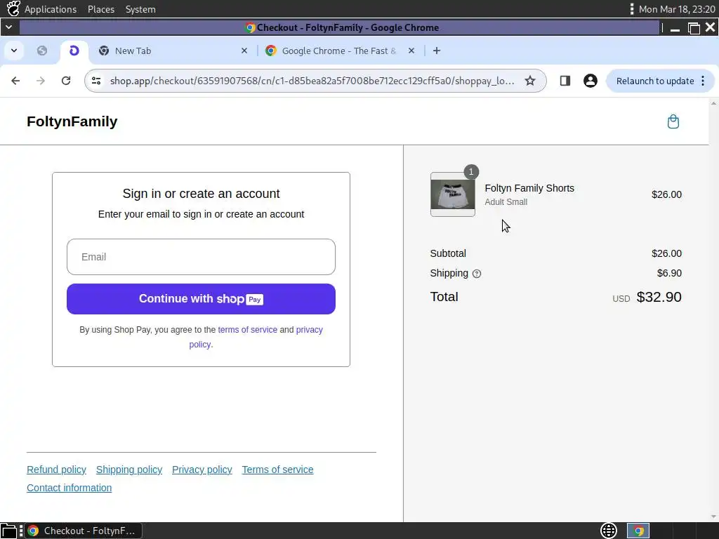The height and width of the screenshot is (539, 719).
Task: Click the Shipping help question mark icon
Action: coord(477,274)
